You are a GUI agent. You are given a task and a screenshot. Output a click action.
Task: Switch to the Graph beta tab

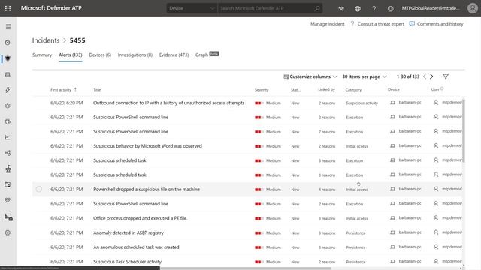(207, 55)
